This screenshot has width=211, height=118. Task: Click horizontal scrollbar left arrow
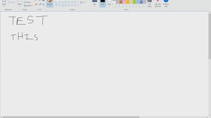(1, 117)
